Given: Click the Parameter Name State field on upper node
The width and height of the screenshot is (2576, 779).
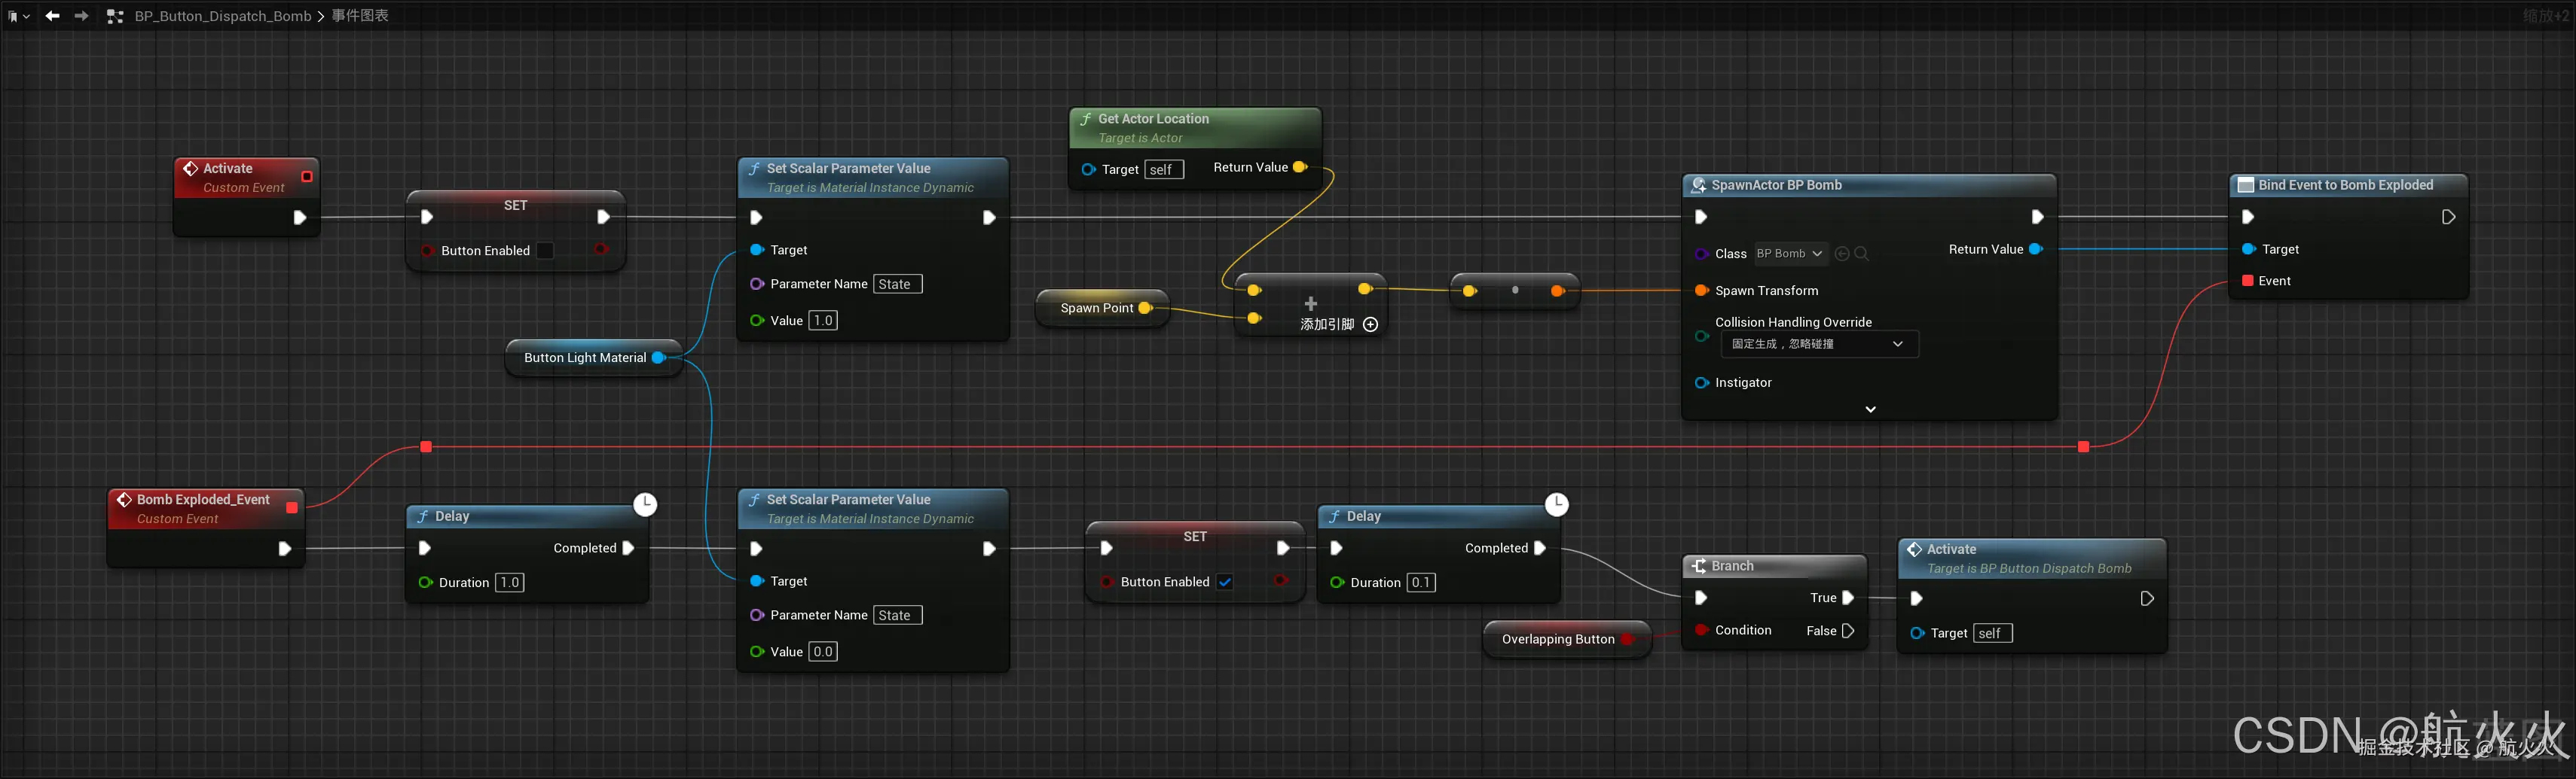Looking at the screenshot, I should pyautogui.click(x=898, y=285).
